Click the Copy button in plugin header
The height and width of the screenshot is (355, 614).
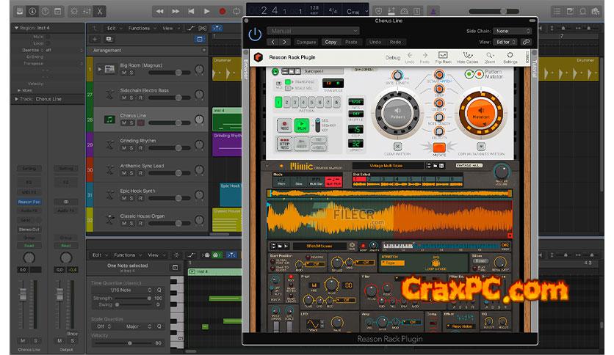331,43
